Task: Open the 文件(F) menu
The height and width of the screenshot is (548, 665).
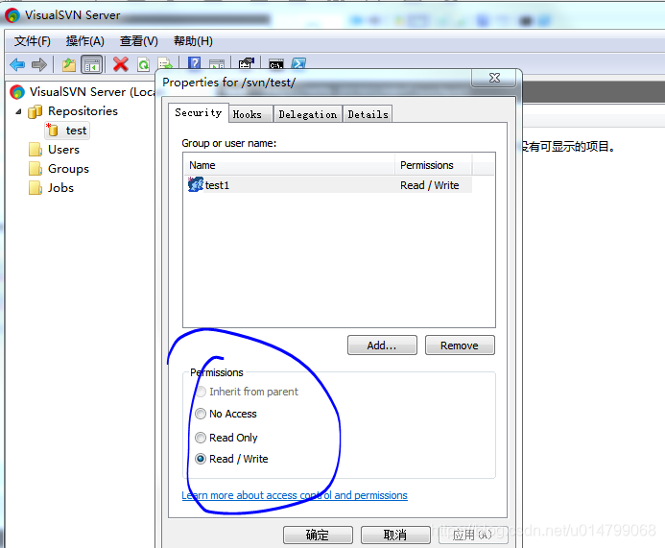Action: (x=33, y=41)
